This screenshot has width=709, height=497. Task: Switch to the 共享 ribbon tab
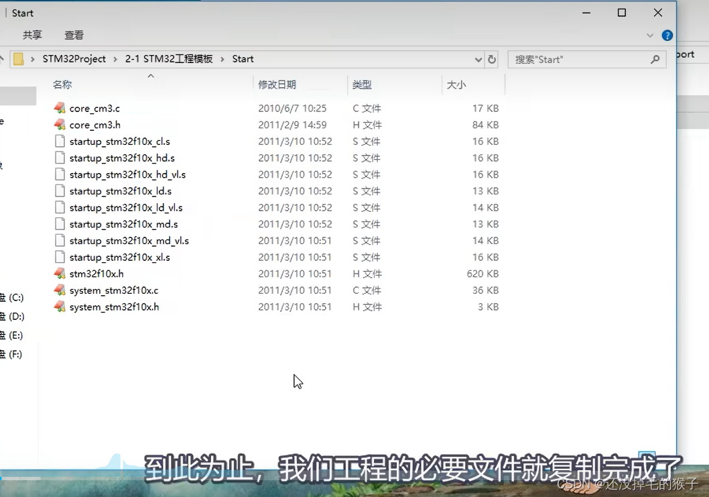click(31, 35)
